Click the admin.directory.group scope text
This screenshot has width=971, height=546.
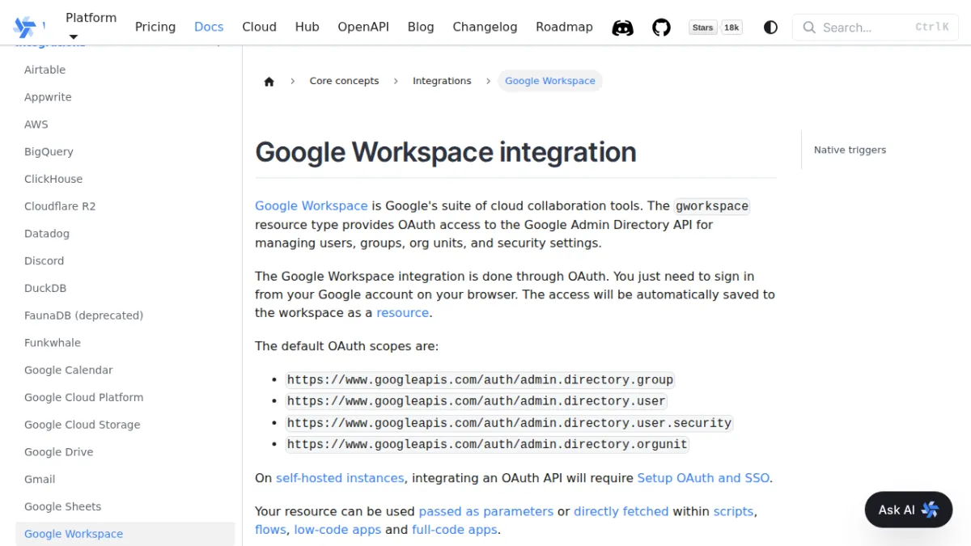480,379
